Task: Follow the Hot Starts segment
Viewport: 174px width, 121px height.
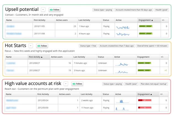Action: pyautogui.click(x=42, y=46)
